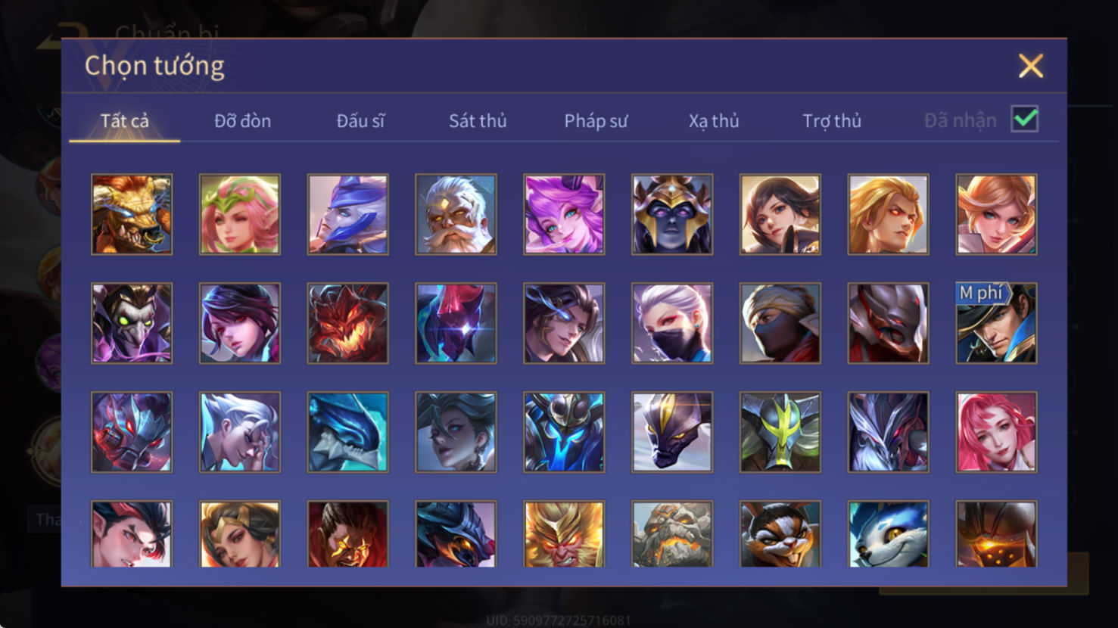Switch to the Trợ thủ tab

click(832, 121)
